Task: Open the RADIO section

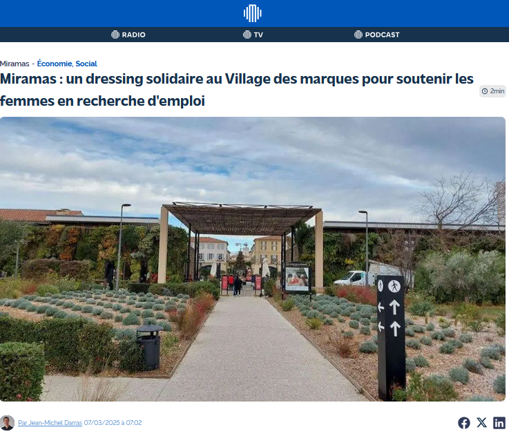Action: tap(128, 35)
